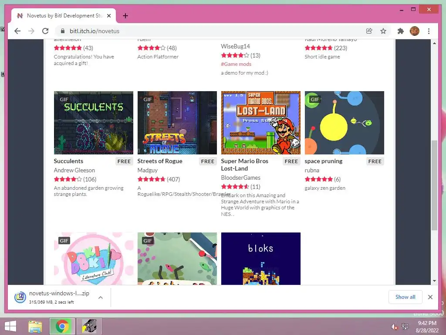Click the Chrome taskbar icon
The height and width of the screenshot is (335, 446).
coord(62,326)
